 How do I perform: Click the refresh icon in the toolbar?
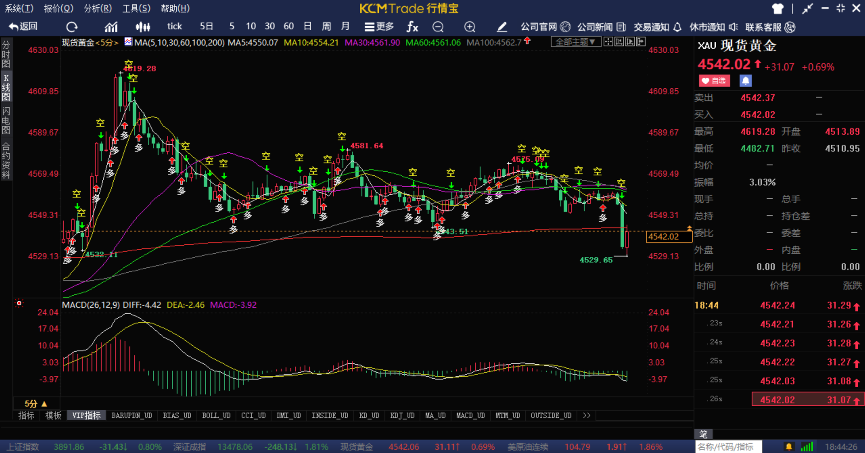(72, 27)
